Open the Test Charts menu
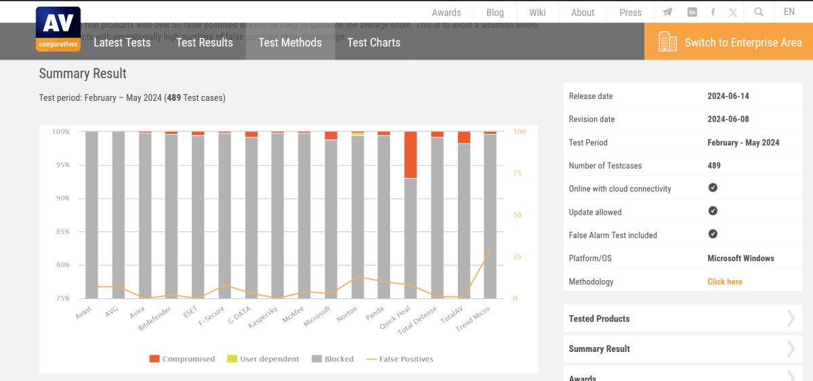This screenshot has width=813, height=381. tap(374, 42)
